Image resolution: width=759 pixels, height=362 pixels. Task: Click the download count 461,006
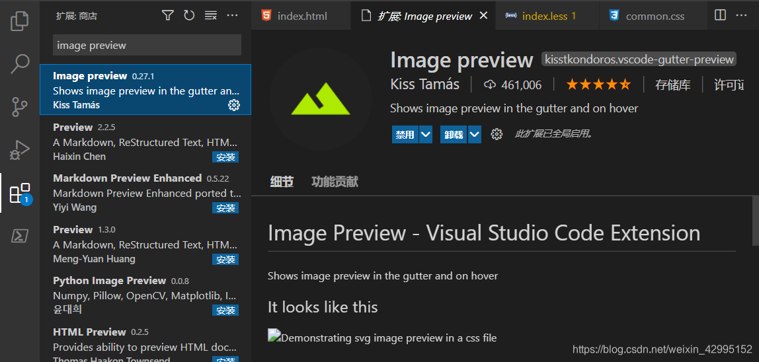[x=512, y=85]
